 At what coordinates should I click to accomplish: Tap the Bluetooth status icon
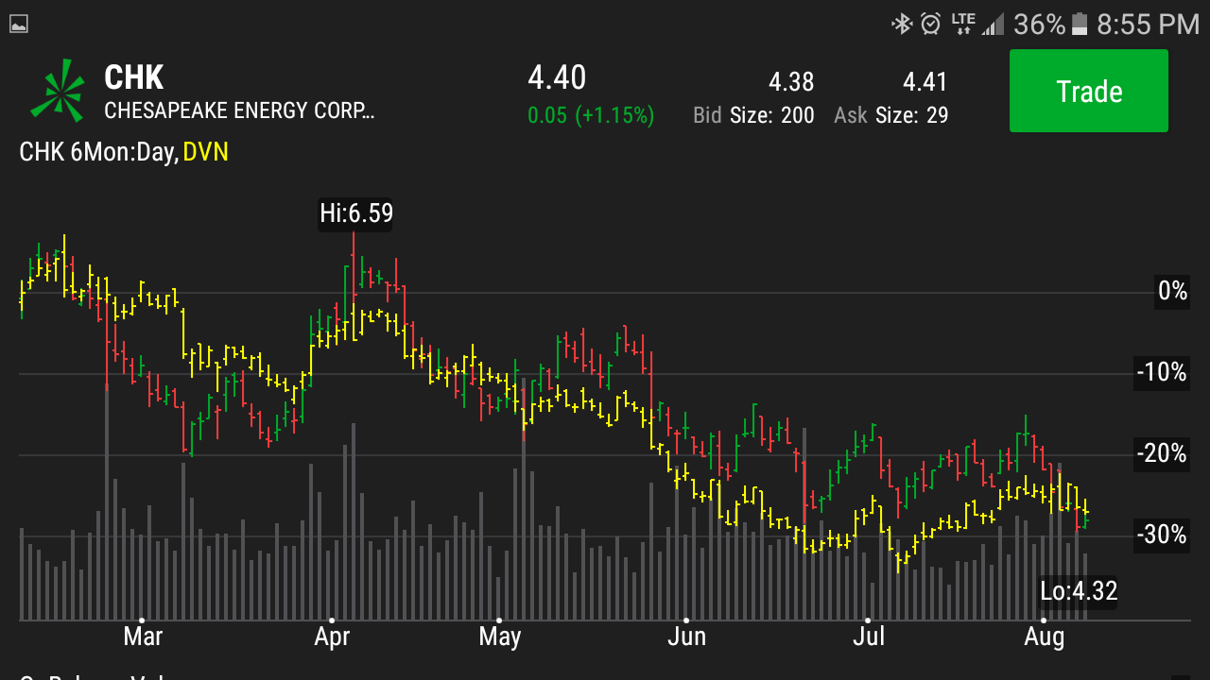click(902, 24)
